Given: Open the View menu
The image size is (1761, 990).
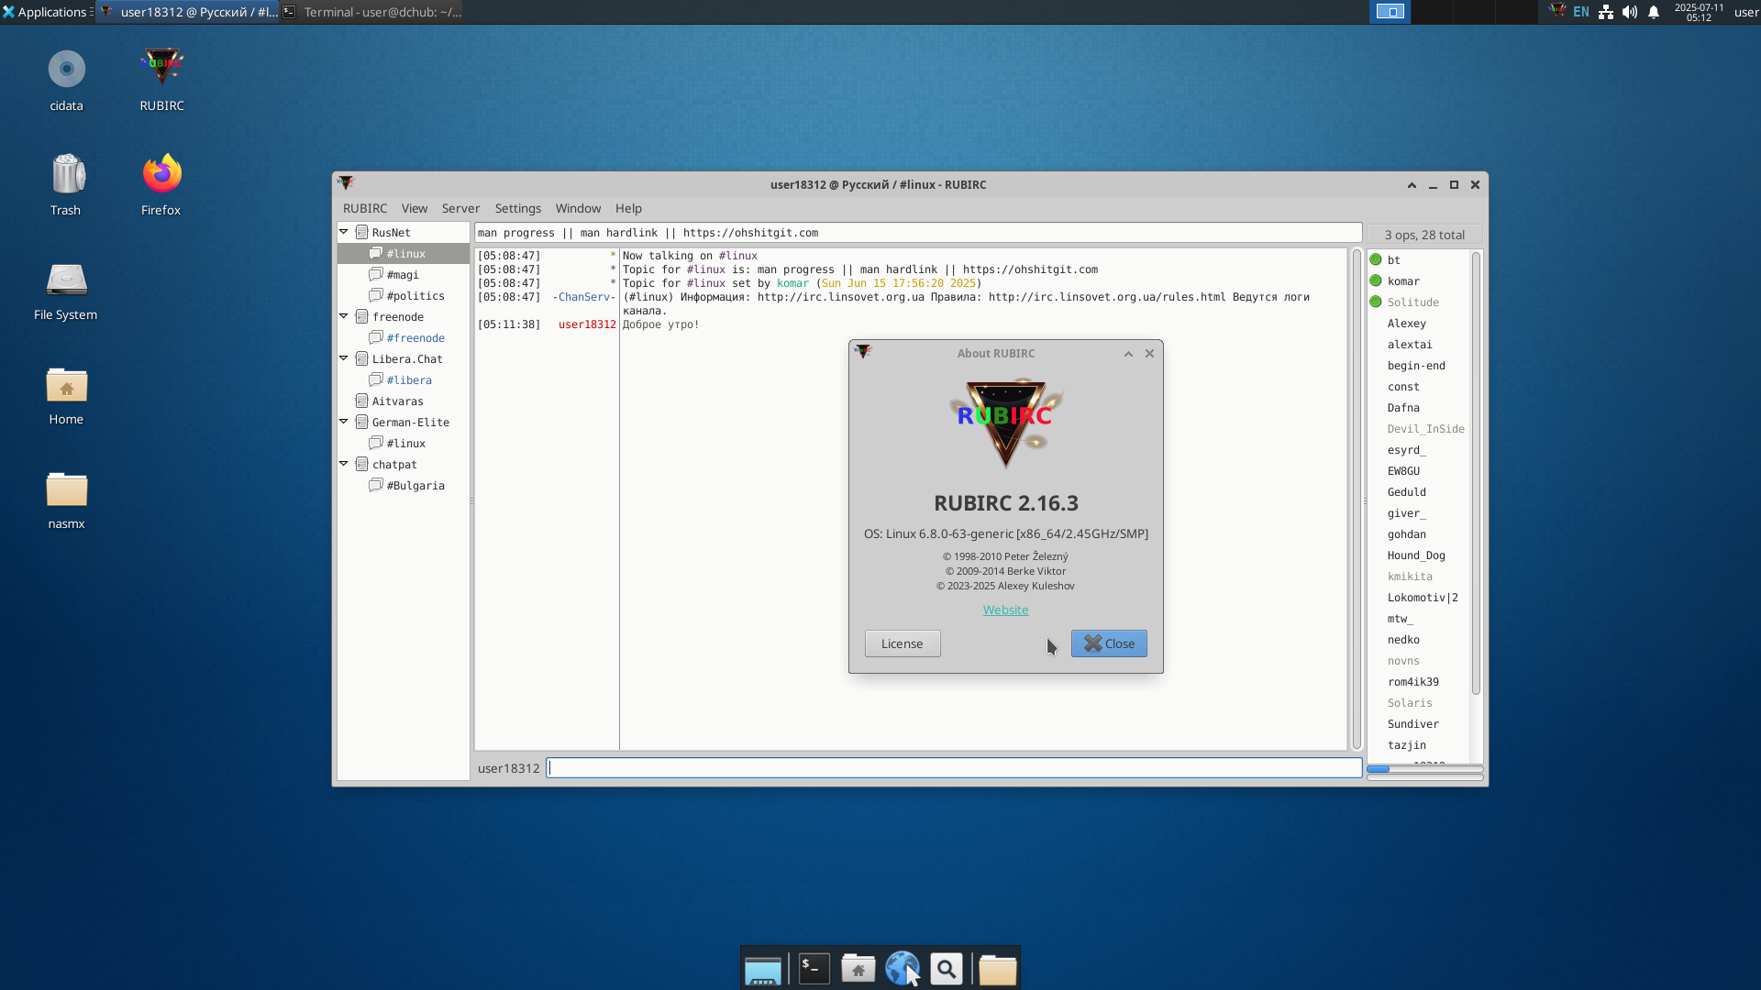Looking at the screenshot, I should pos(415,208).
